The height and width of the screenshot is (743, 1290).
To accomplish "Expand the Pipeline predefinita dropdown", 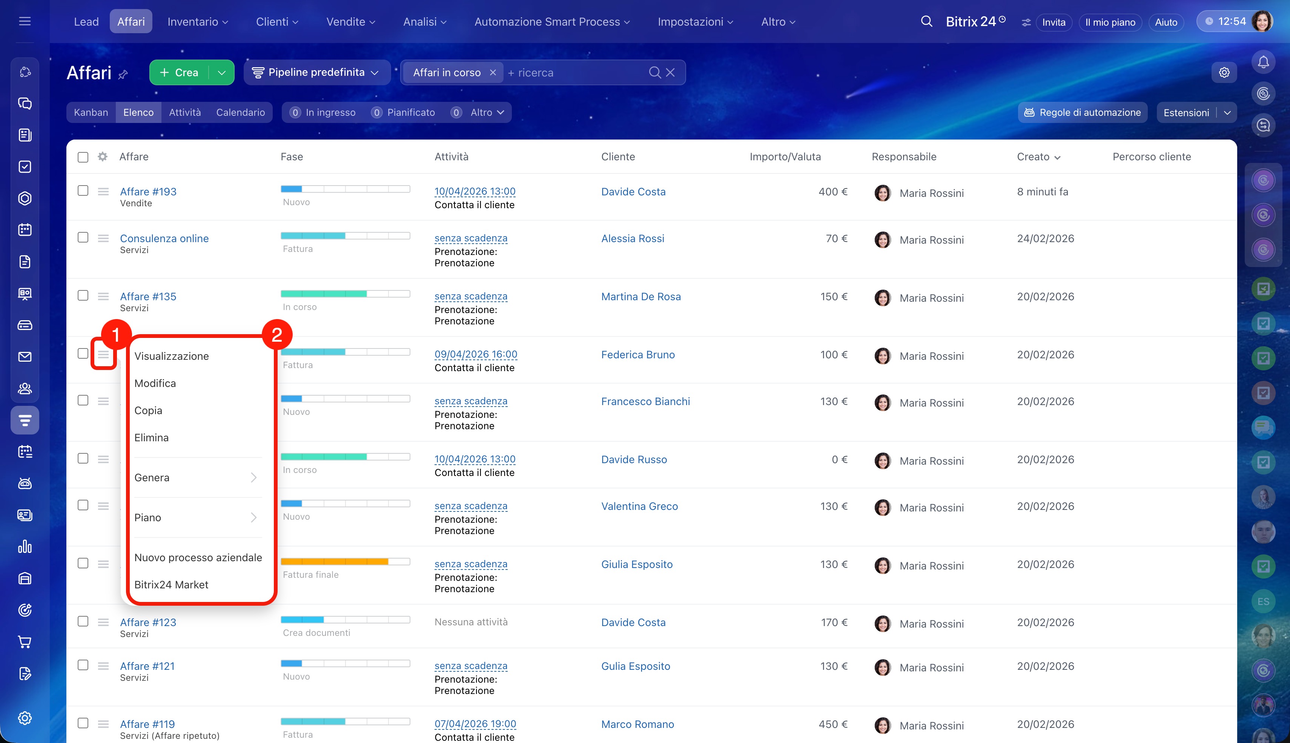I will pos(316,72).
